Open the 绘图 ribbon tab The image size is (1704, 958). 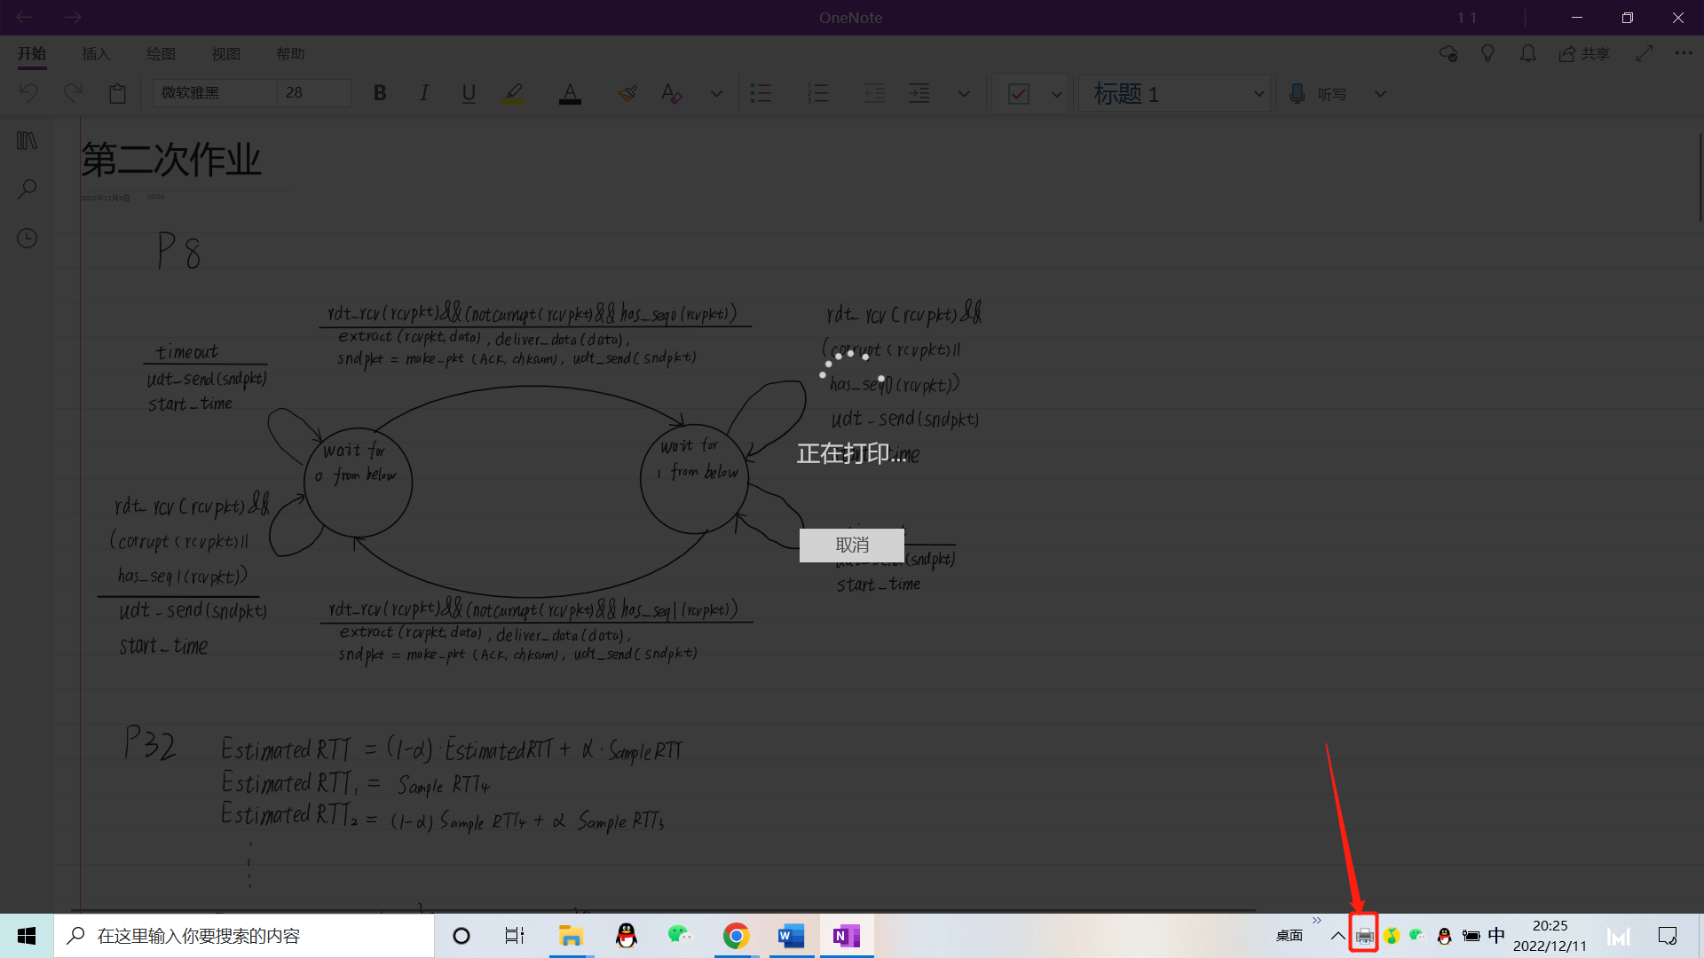pos(161,54)
